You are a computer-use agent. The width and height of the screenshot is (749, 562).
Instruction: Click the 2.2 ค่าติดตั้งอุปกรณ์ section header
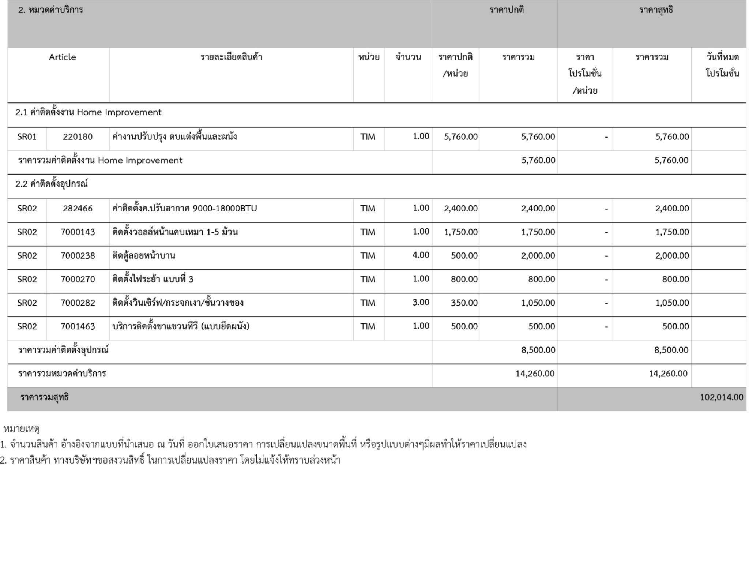[x=52, y=184]
